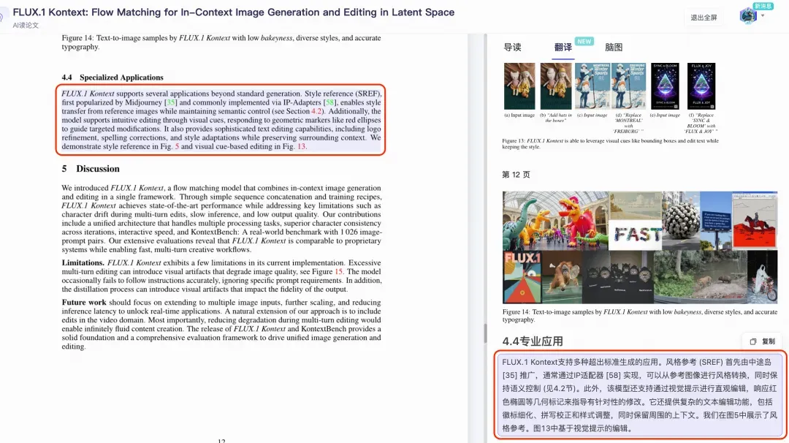Click the '第 12 页' page label
The height and width of the screenshot is (443, 789).
pos(516,175)
